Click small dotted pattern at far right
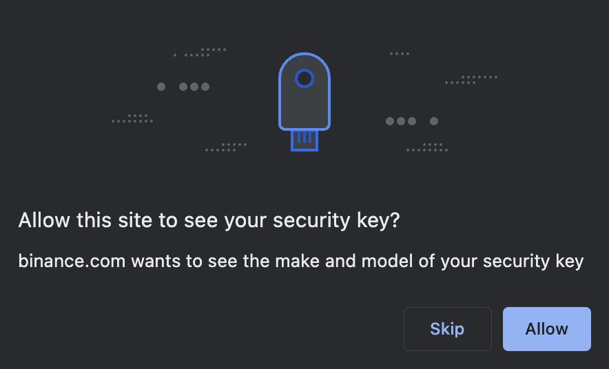 tap(471, 80)
